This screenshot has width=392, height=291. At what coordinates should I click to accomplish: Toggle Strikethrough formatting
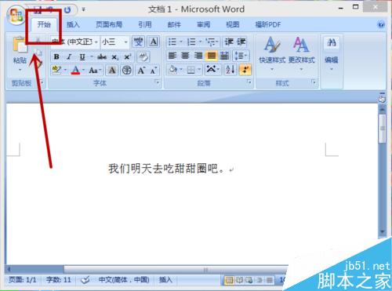102,56
